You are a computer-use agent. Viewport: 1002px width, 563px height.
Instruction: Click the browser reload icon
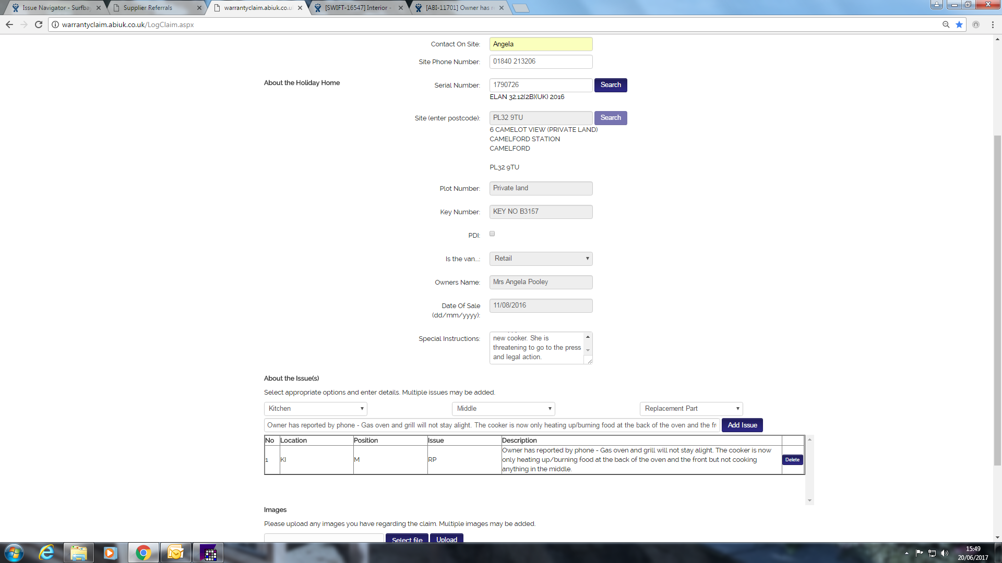tap(39, 25)
